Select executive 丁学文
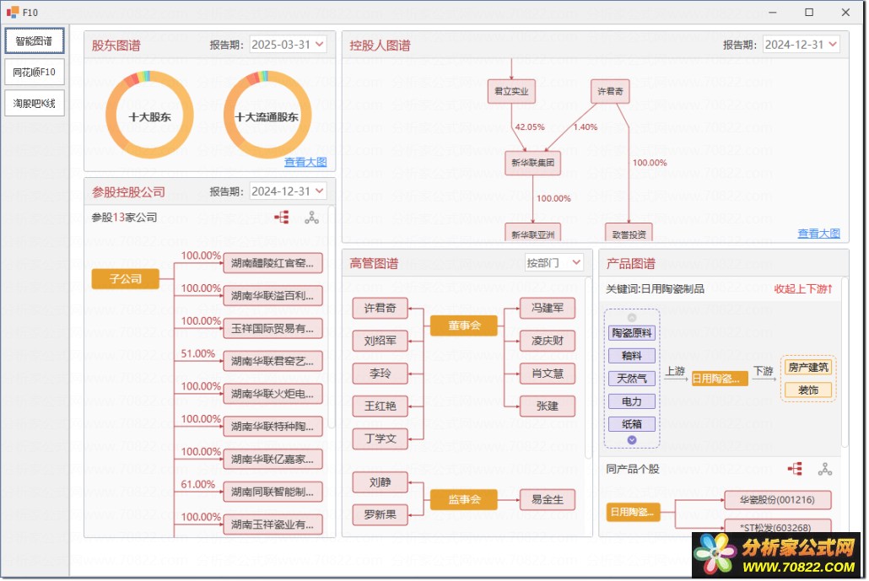Viewport: 869px width, 581px height. [381, 438]
